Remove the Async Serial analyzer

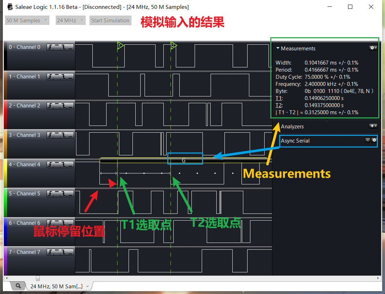(368, 140)
